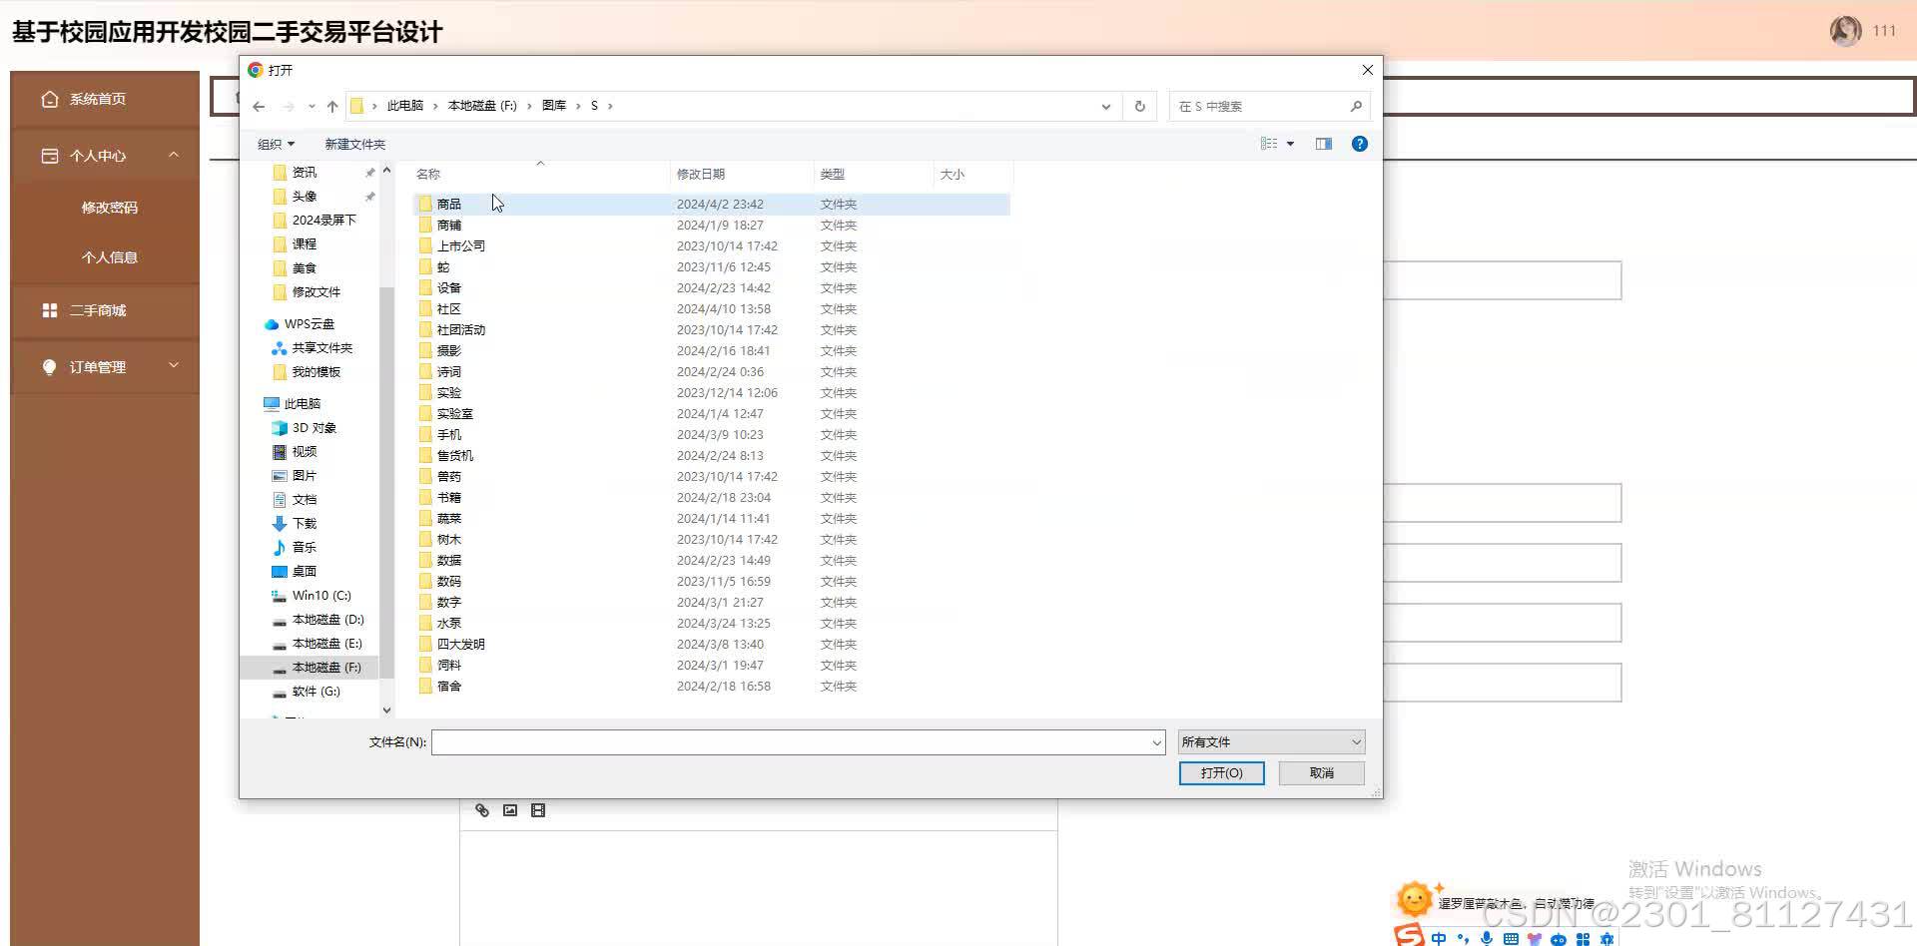The height and width of the screenshot is (946, 1917).
Task: Expand 订单管理 menu in web sidebar
Action: tap(105, 367)
